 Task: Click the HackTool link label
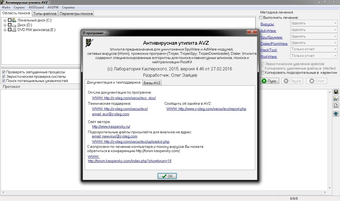269,50
